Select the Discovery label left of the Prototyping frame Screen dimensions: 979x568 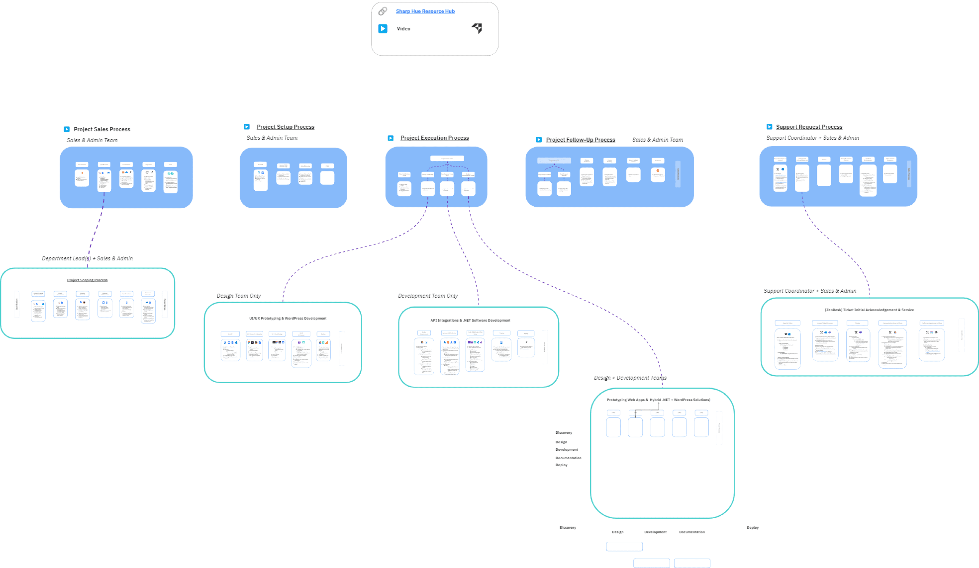click(x=564, y=433)
